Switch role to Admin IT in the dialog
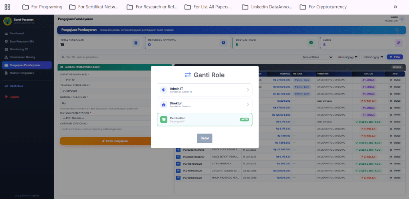The height and width of the screenshot is (199, 409). point(205,90)
